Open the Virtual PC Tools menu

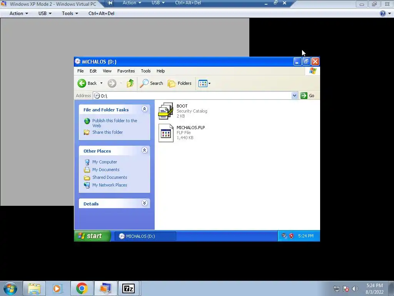pyautogui.click(x=70, y=13)
